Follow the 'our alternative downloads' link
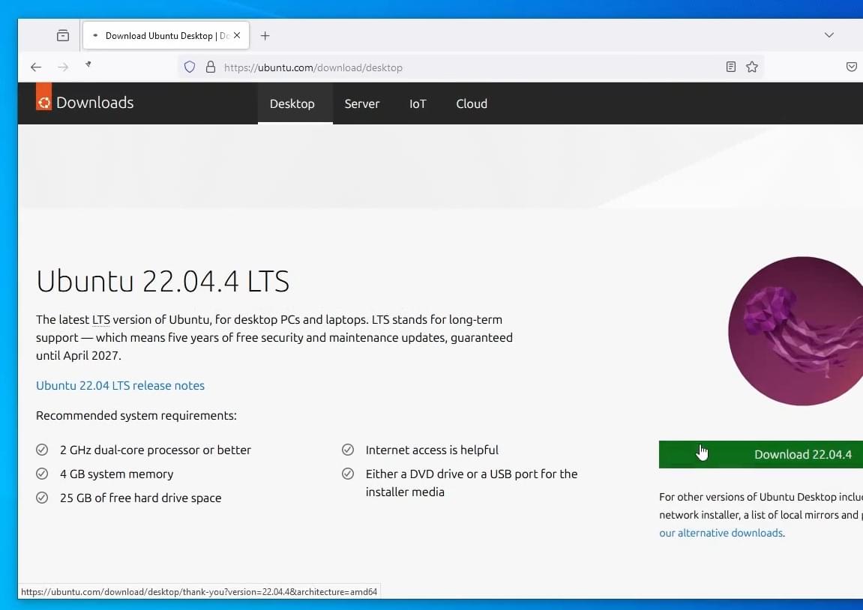The image size is (863, 610). (721, 533)
